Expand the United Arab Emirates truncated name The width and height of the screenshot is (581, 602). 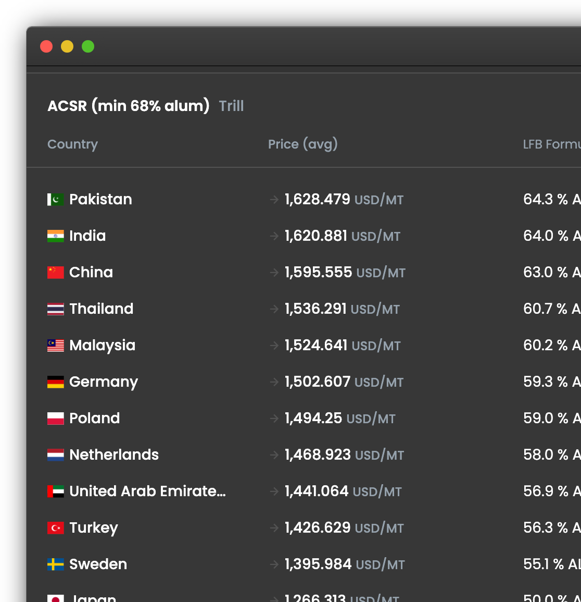click(147, 491)
